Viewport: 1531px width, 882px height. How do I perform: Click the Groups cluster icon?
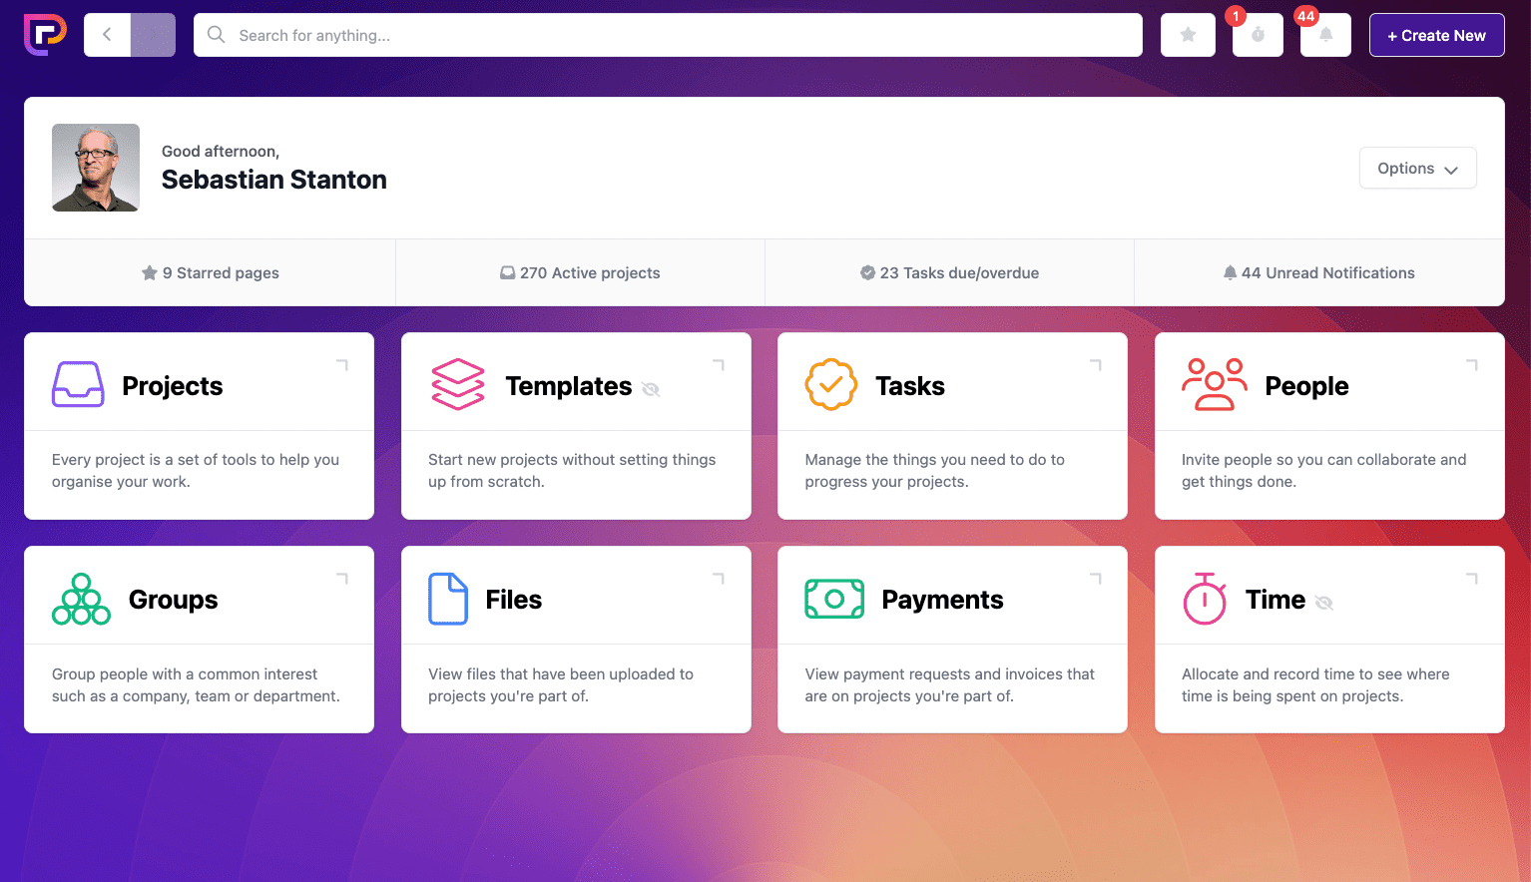81,598
